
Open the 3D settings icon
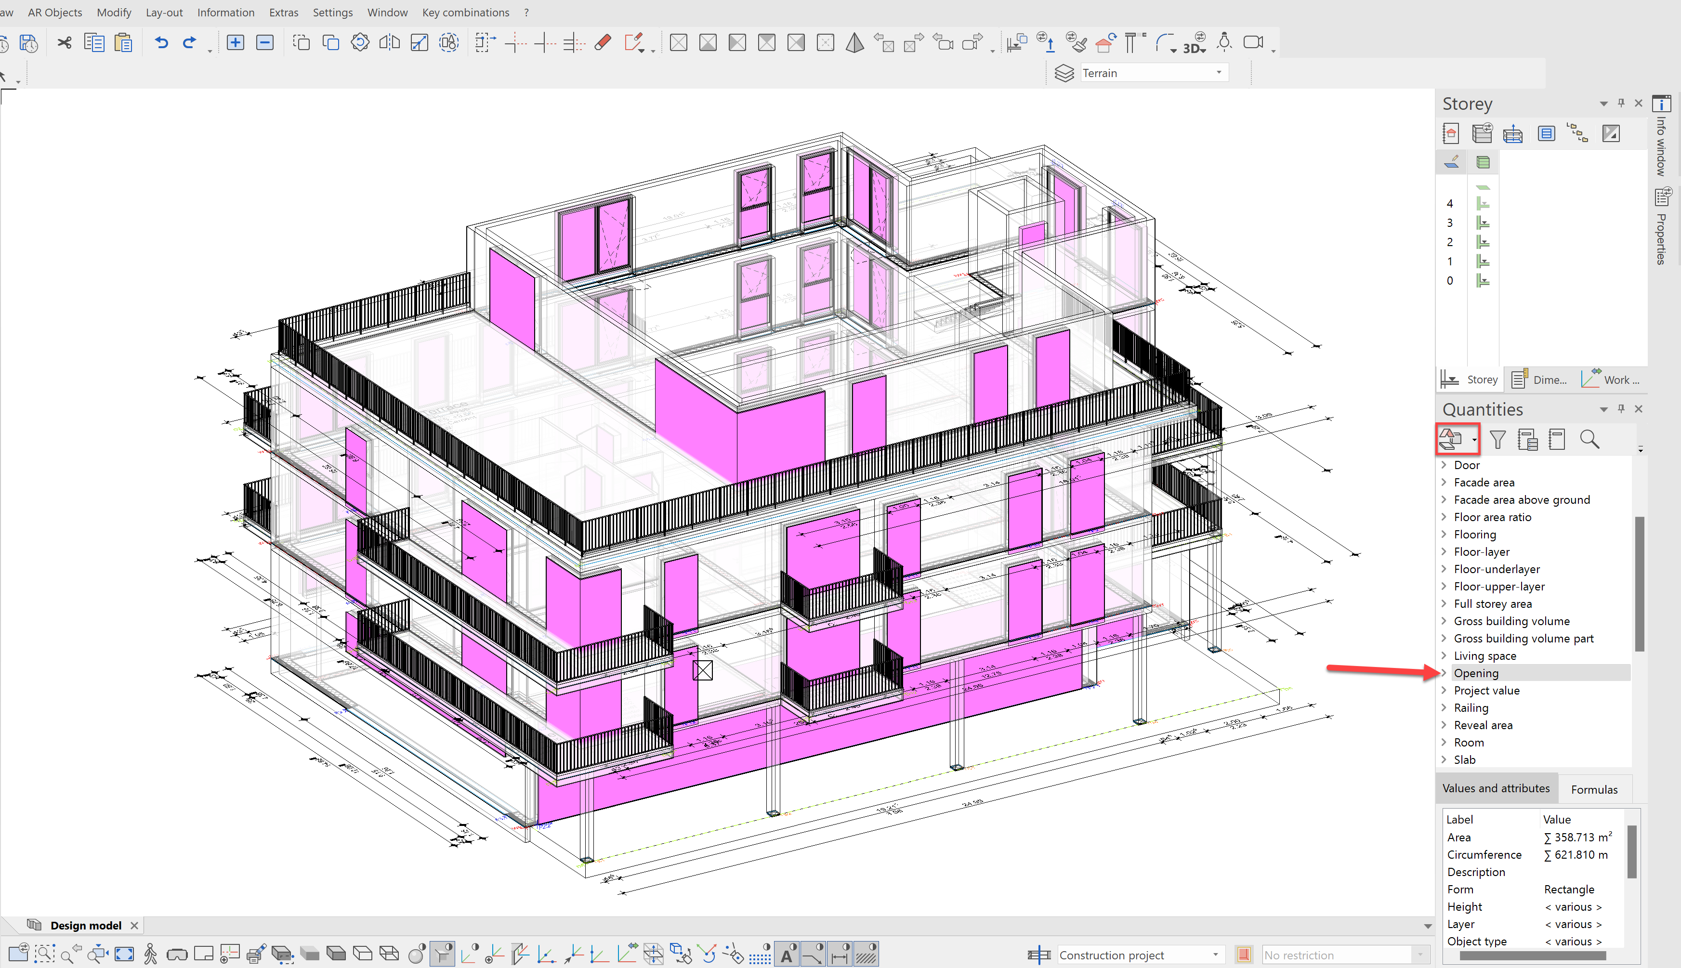(1195, 43)
